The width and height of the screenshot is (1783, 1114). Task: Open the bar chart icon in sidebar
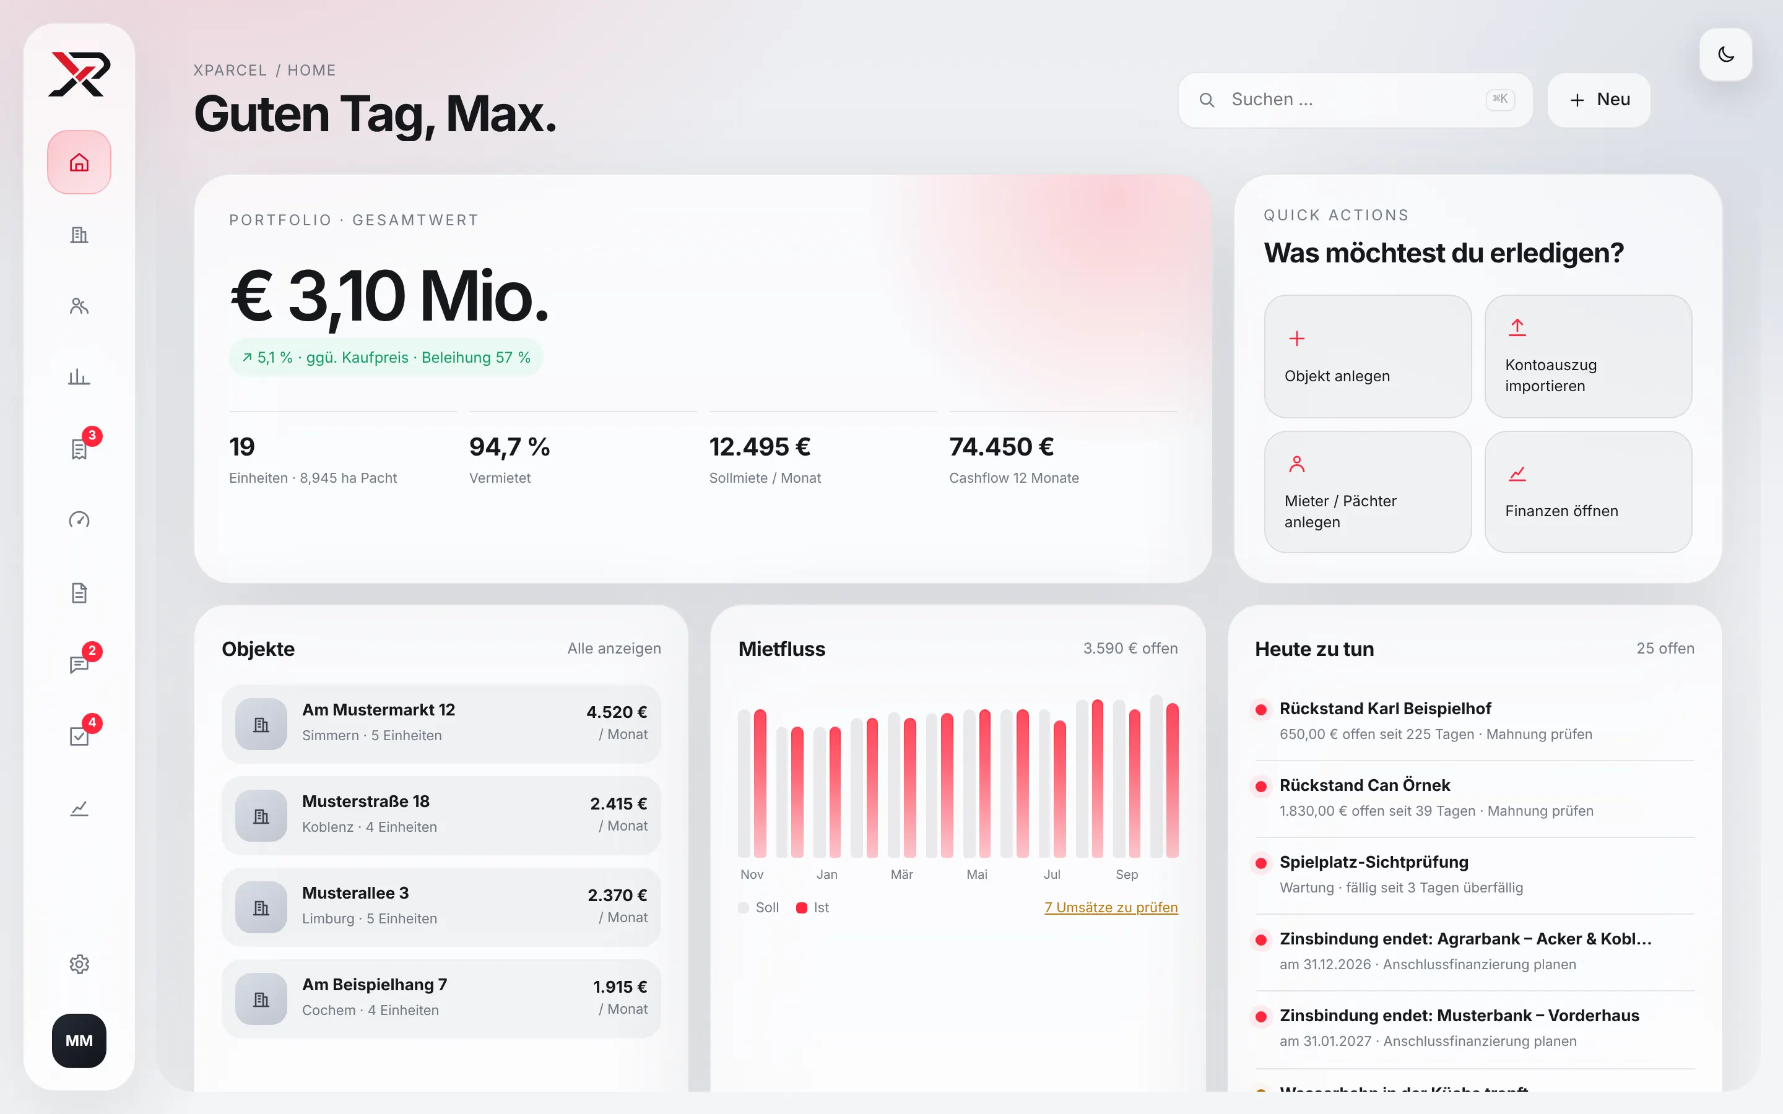pos(79,378)
